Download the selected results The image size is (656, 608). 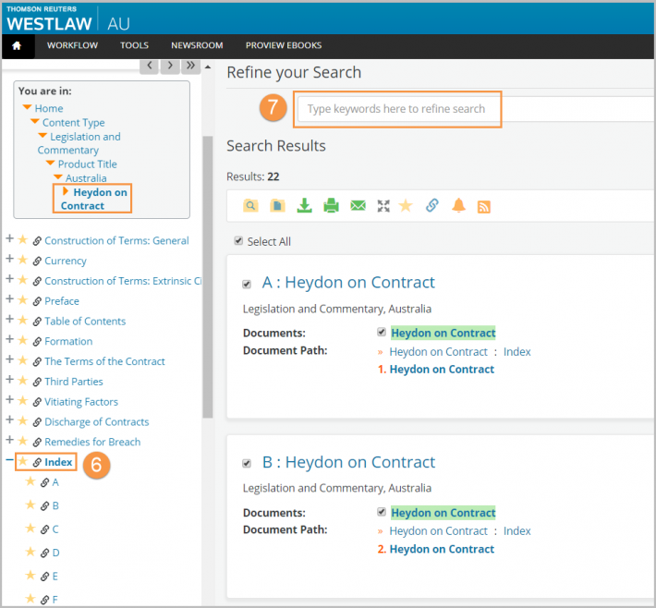click(304, 205)
